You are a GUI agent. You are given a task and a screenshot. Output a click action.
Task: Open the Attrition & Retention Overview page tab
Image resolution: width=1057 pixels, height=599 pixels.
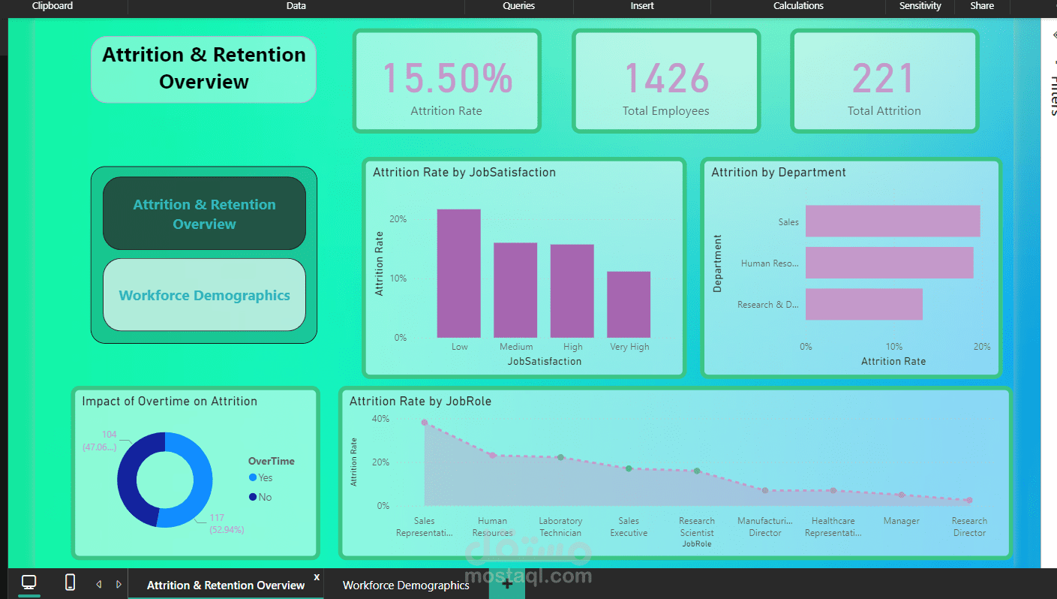pos(226,585)
